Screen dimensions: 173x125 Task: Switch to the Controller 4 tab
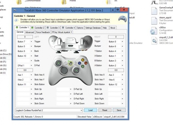(x=68, y=28)
